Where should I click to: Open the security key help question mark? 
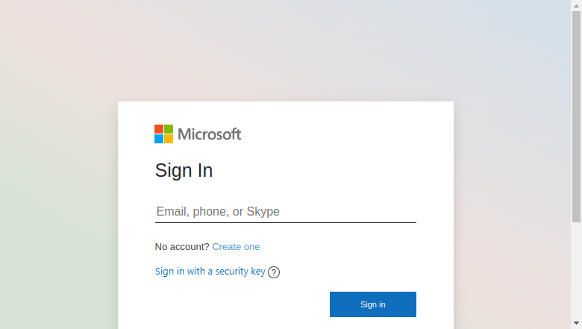(274, 272)
